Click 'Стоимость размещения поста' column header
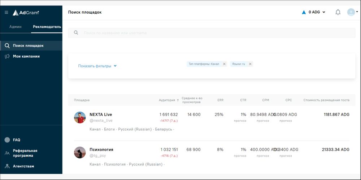Screen dimensions: 361x180 326,100
